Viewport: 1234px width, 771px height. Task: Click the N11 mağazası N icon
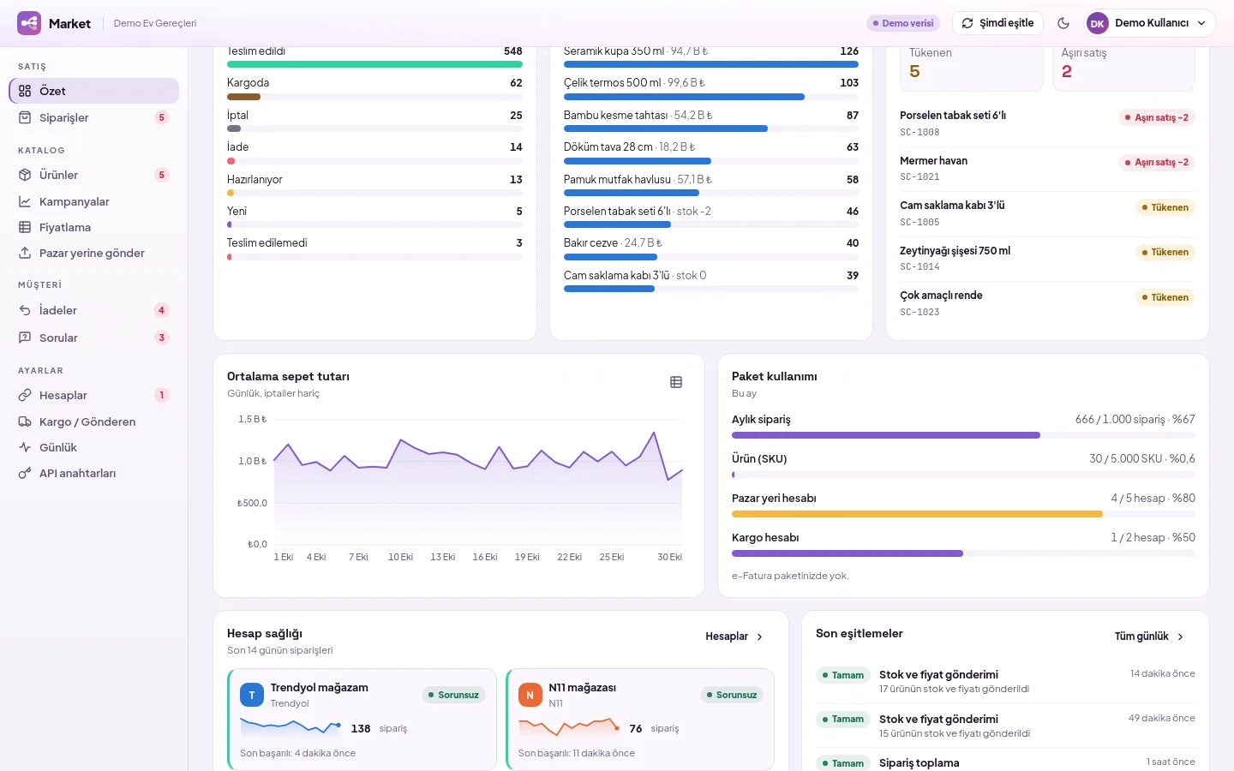tap(530, 695)
